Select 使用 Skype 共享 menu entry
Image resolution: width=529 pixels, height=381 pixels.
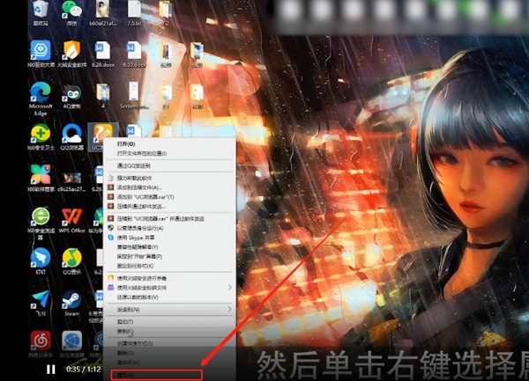(x=169, y=238)
